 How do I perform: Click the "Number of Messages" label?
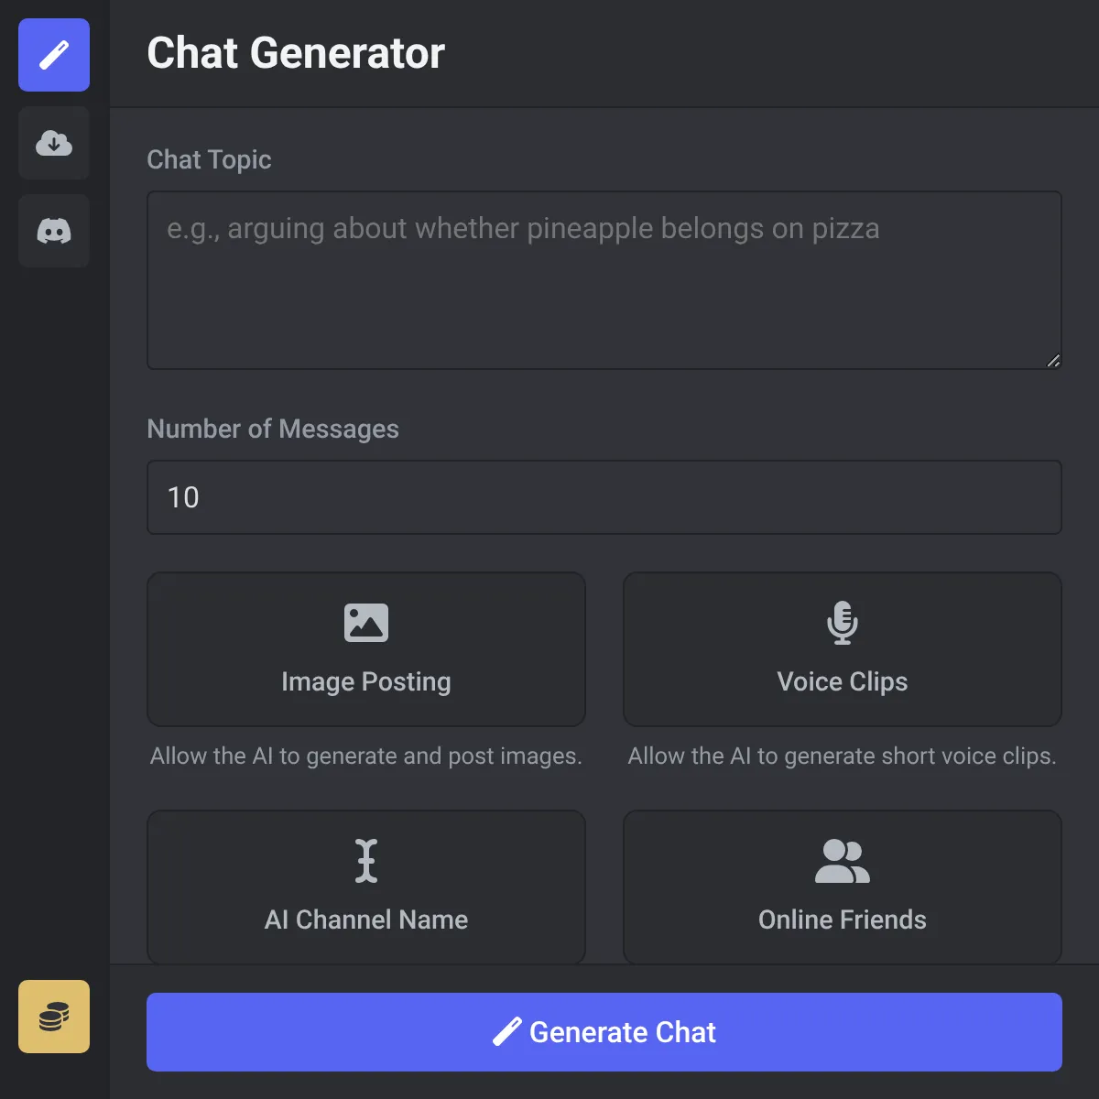point(273,429)
